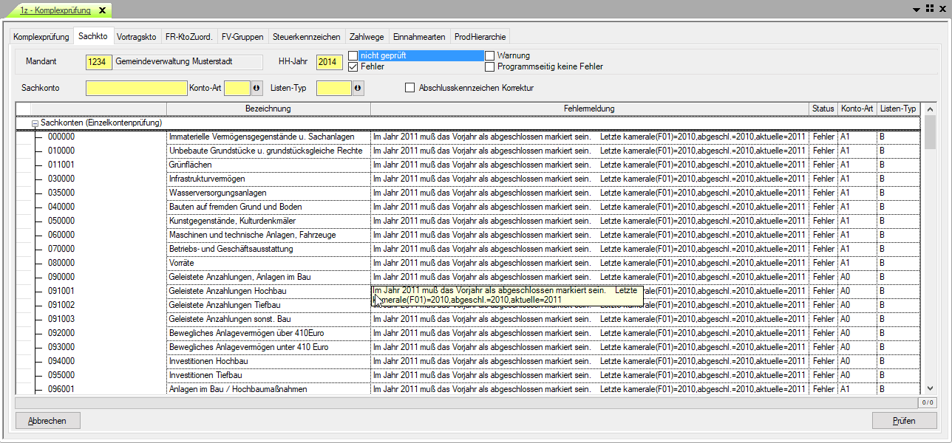Open the tab list dropdown arrow
The width and height of the screenshot is (952, 443).
click(x=917, y=10)
